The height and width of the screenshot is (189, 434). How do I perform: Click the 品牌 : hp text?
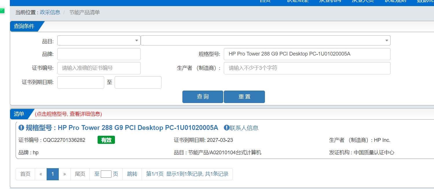pyautogui.click(x=28, y=153)
